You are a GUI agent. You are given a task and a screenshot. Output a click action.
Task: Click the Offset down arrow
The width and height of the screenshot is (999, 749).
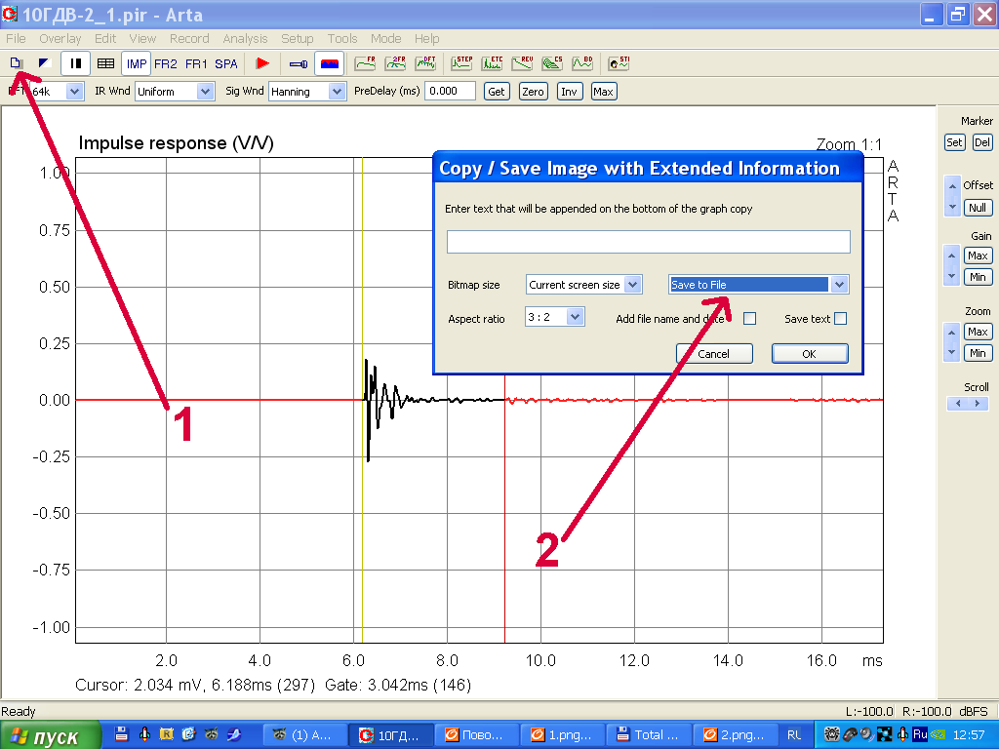(952, 207)
